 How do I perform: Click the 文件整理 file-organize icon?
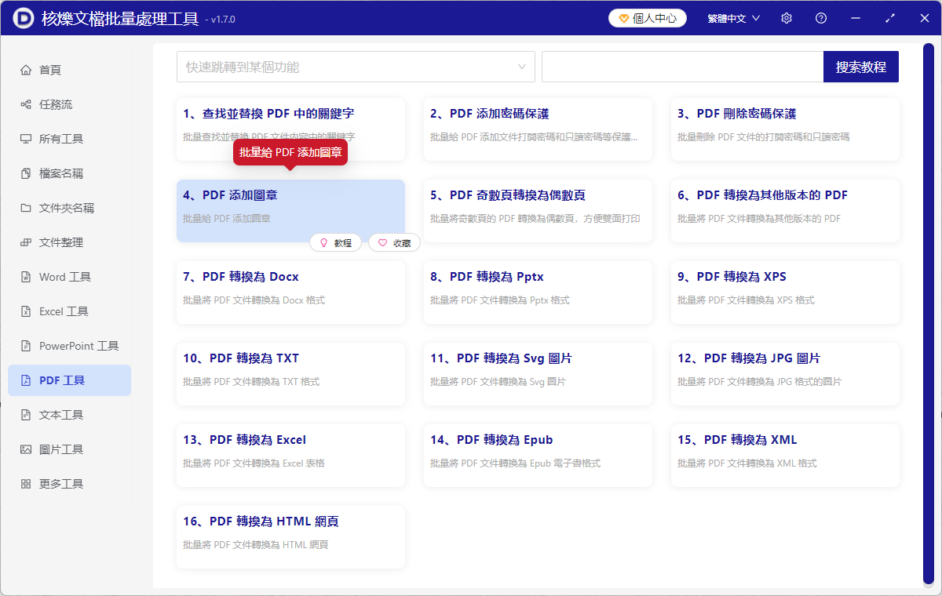[x=27, y=242]
